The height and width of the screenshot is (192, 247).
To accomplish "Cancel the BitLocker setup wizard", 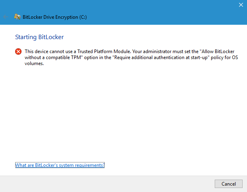I will (x=229, y=184).
